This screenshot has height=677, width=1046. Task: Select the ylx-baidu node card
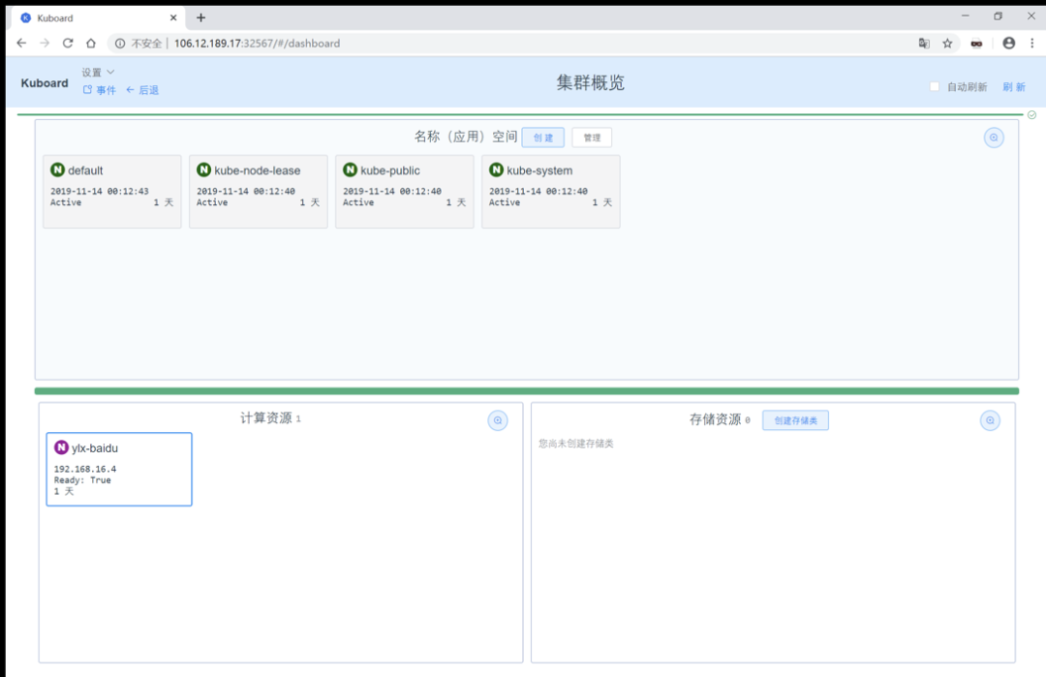[118, 469]
